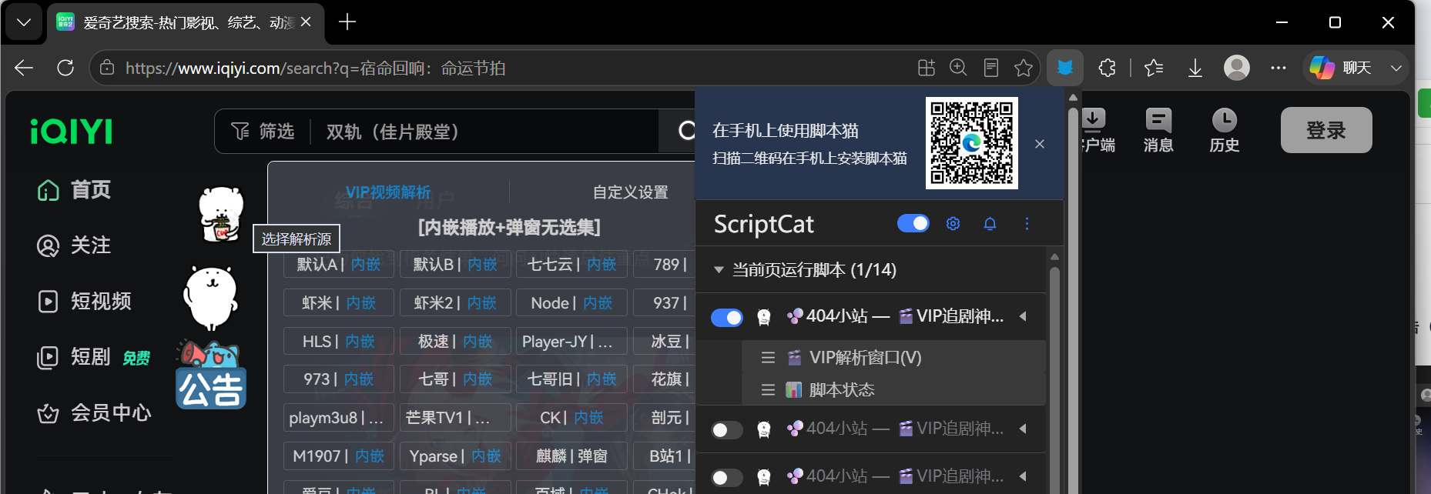Switch to VIP视频解析 tab
The image size is (1431, 494).
point(388,192)
